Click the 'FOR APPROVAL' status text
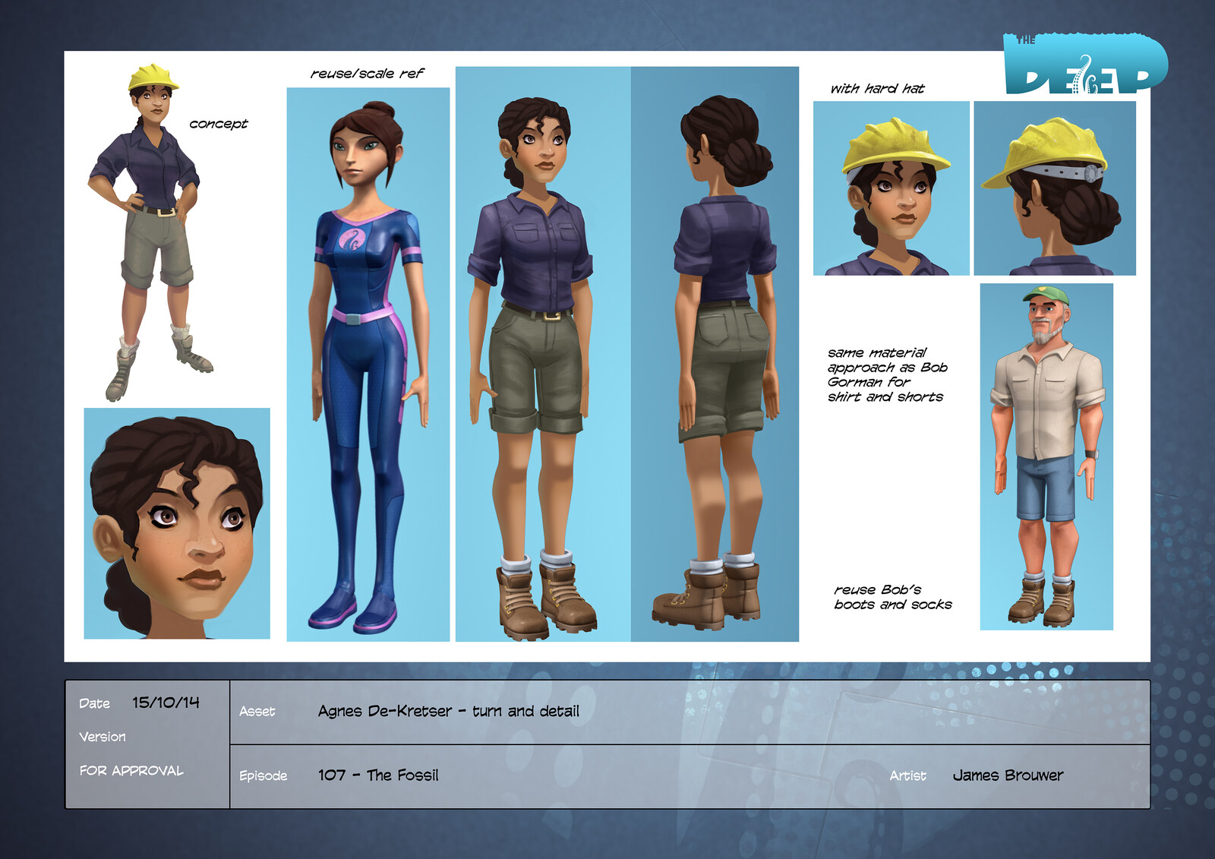Viewport: 1215px width, 859px height. [x=131, y=770]
